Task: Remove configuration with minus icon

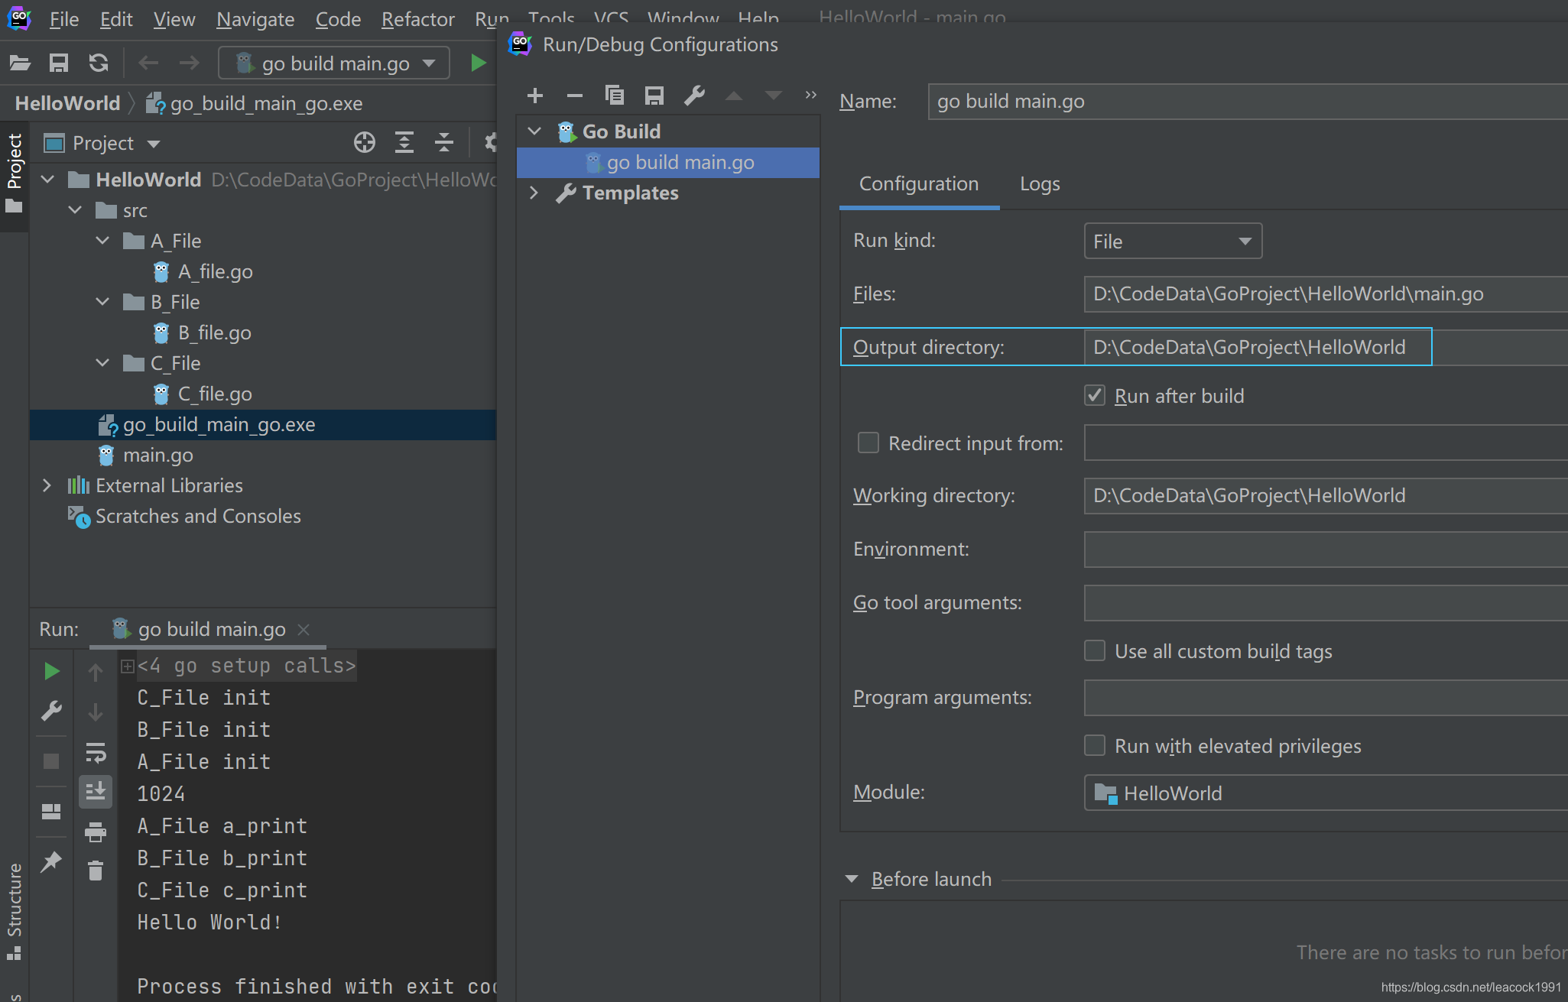Action: pyautogui.click(x=575, y=96)
